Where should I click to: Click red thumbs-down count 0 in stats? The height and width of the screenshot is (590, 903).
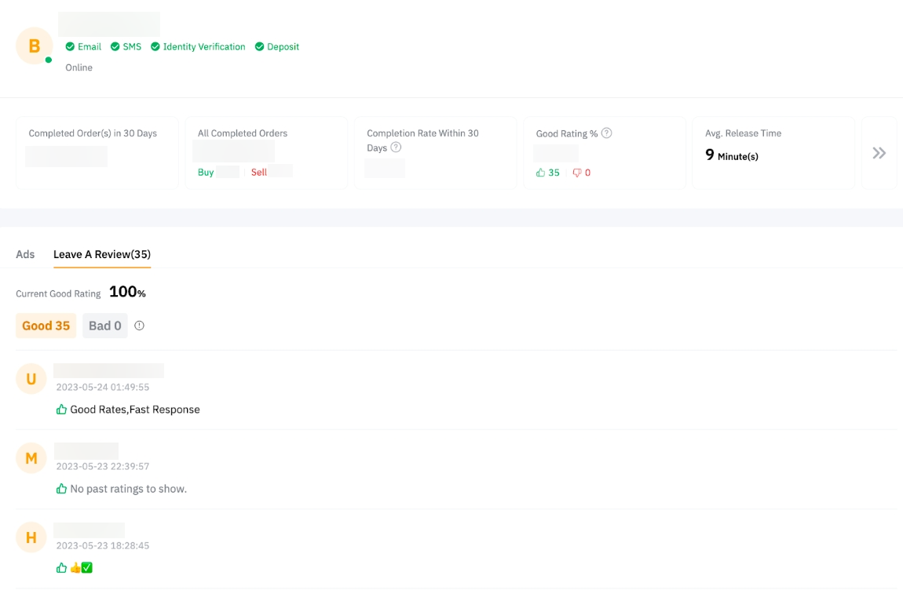pyautogui.click(x=582, y=173)
